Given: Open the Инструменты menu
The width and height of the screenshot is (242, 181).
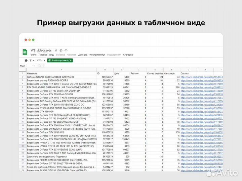Looking at the screenshot, I should point(97,55).
